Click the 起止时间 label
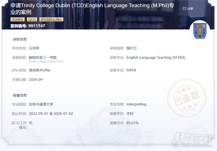The height and width of the screenshot is (151, 217). pos(19,114)
